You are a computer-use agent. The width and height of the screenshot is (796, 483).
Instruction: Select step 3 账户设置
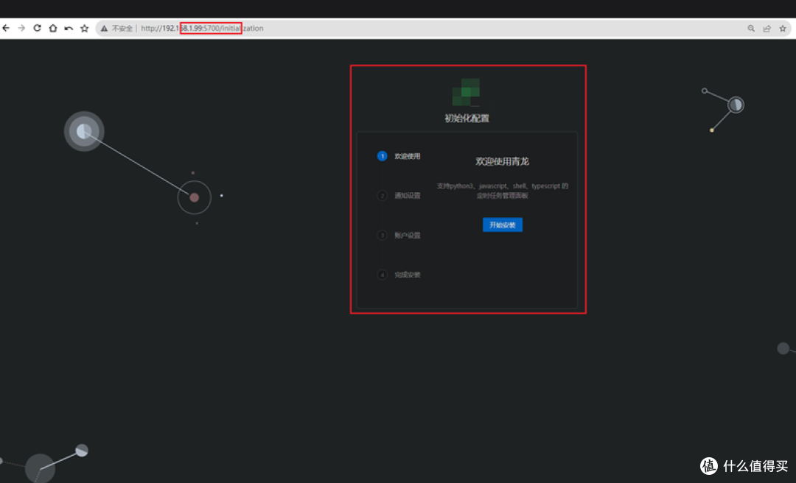[399, 235]
